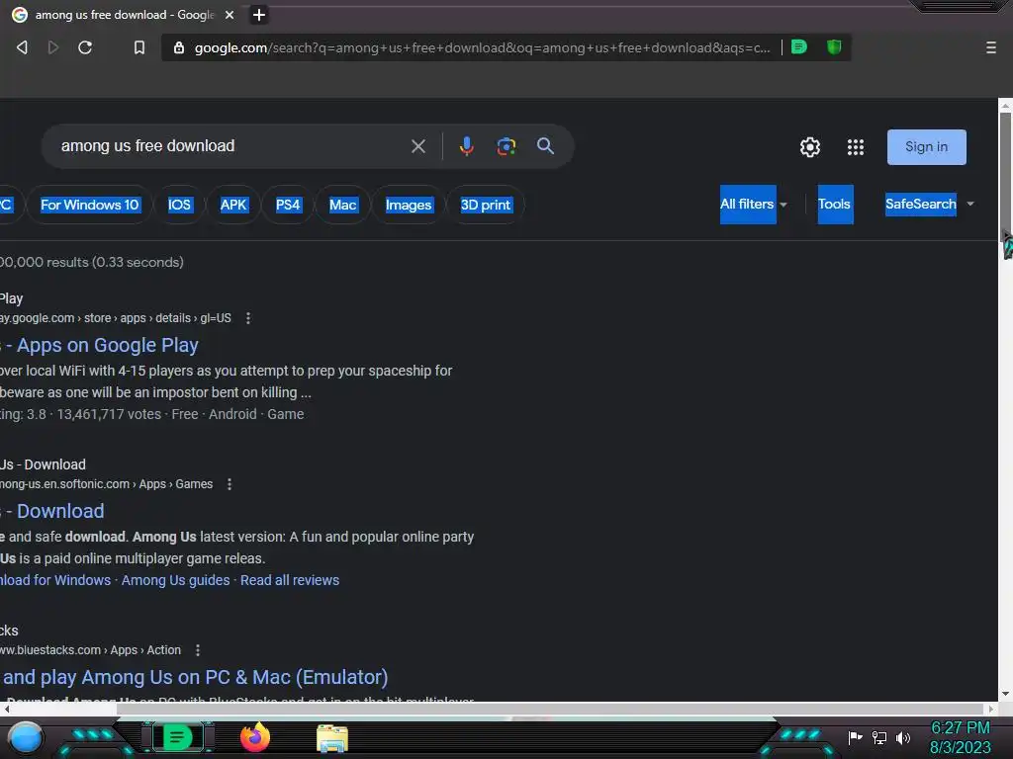
Task: Follow the 'Read all reviews' sublink
Action: tap(290, 580)
